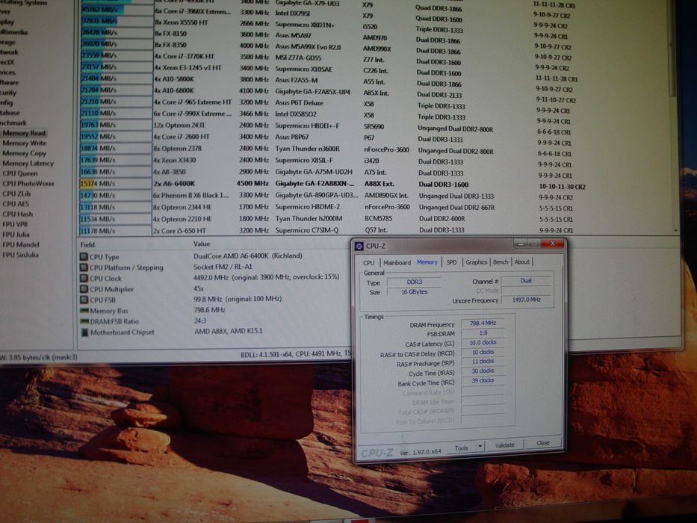The width and height of the screenshot is (697, 523).
Task: Select FPU Mandel benchmark
Action: (20, 244)
